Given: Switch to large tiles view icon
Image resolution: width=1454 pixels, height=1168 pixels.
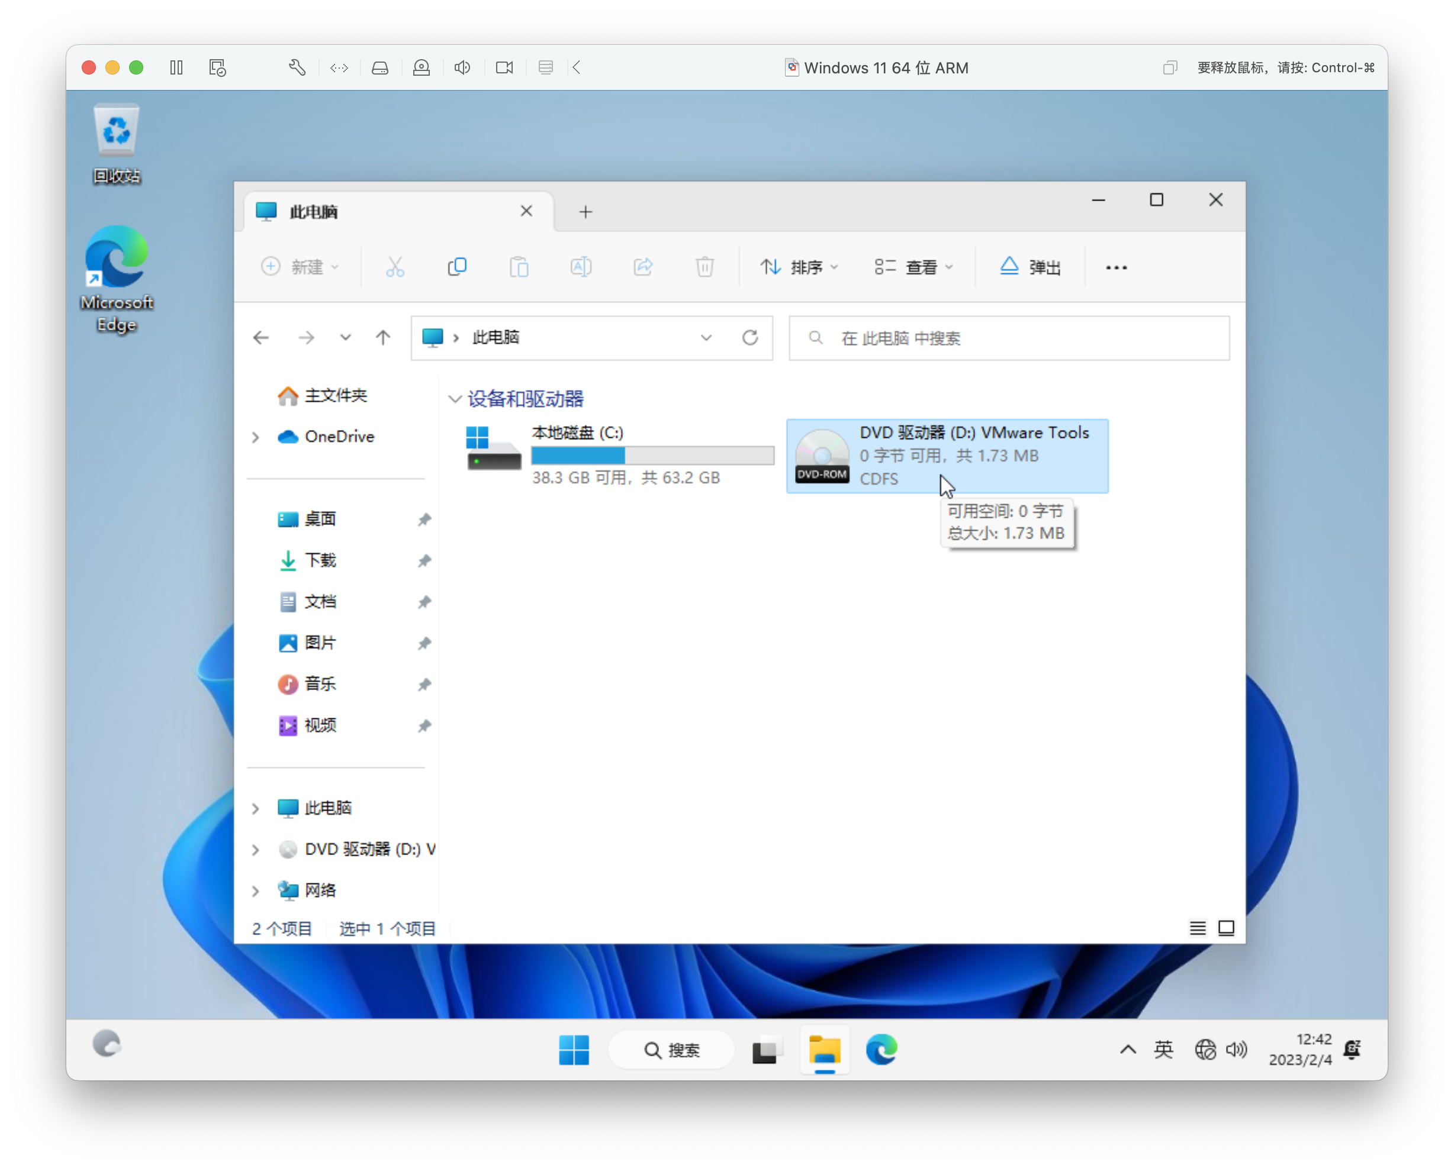Looking at the screenshot, I should [x=1226, y=929].
